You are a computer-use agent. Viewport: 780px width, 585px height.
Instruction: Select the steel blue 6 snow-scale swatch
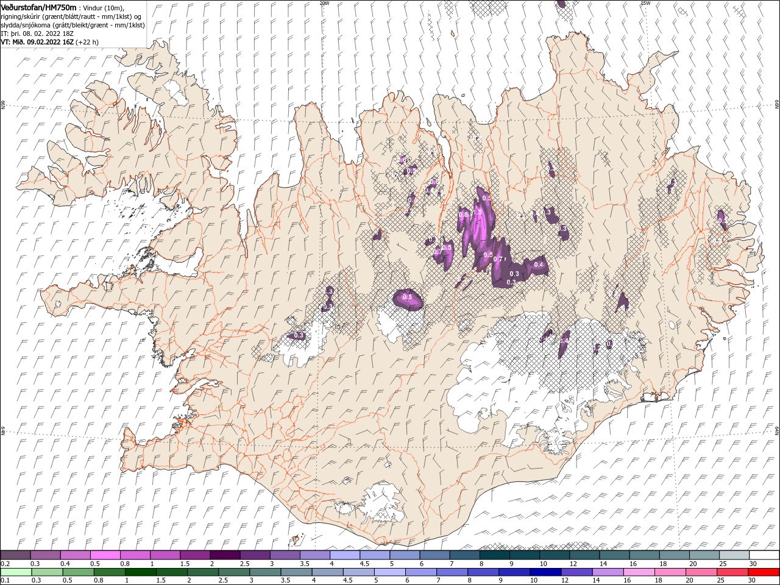(x=434, y=555)
